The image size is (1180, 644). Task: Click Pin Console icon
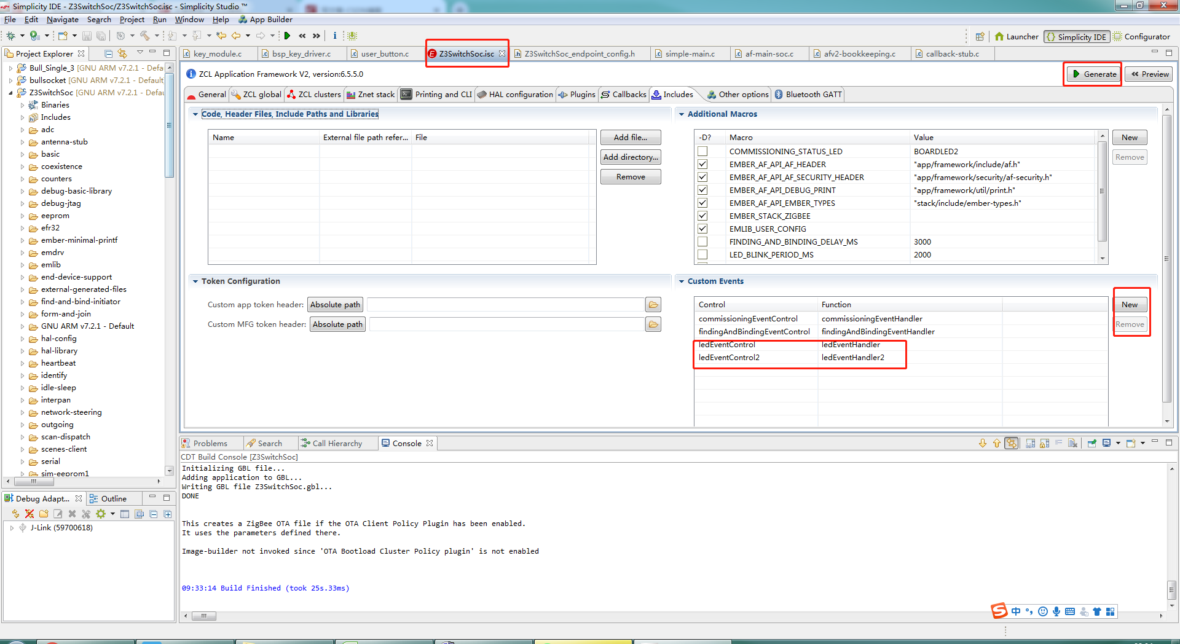[1091, 443]
